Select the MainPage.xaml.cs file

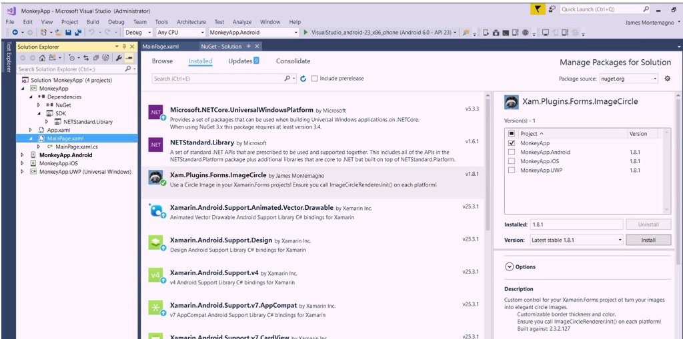(76, 147)
